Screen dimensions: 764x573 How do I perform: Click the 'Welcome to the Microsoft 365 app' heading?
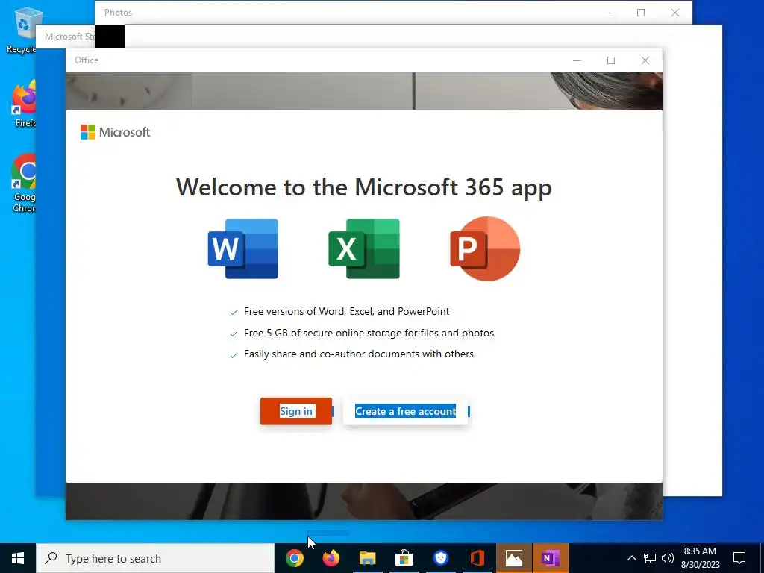tap(363, 187)
